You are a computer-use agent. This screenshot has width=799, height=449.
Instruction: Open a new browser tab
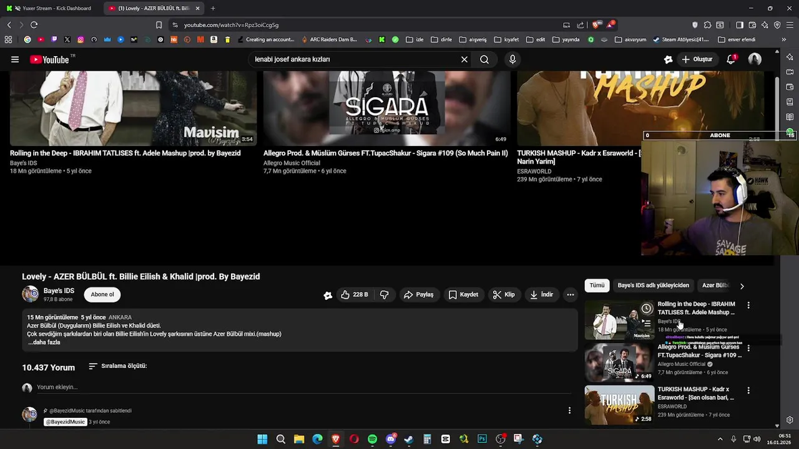coord(213,8)
